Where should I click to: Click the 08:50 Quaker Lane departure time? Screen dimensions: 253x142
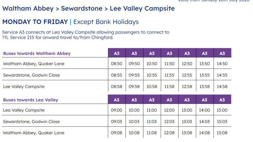(x=116, y=64)
